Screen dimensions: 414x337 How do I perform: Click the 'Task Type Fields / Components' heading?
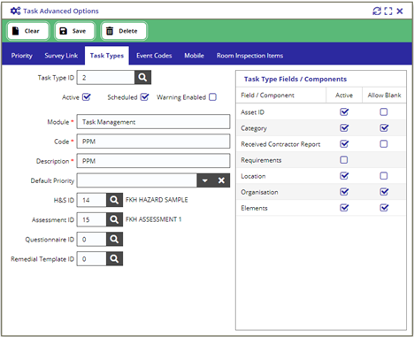click(x=295, y=79)
